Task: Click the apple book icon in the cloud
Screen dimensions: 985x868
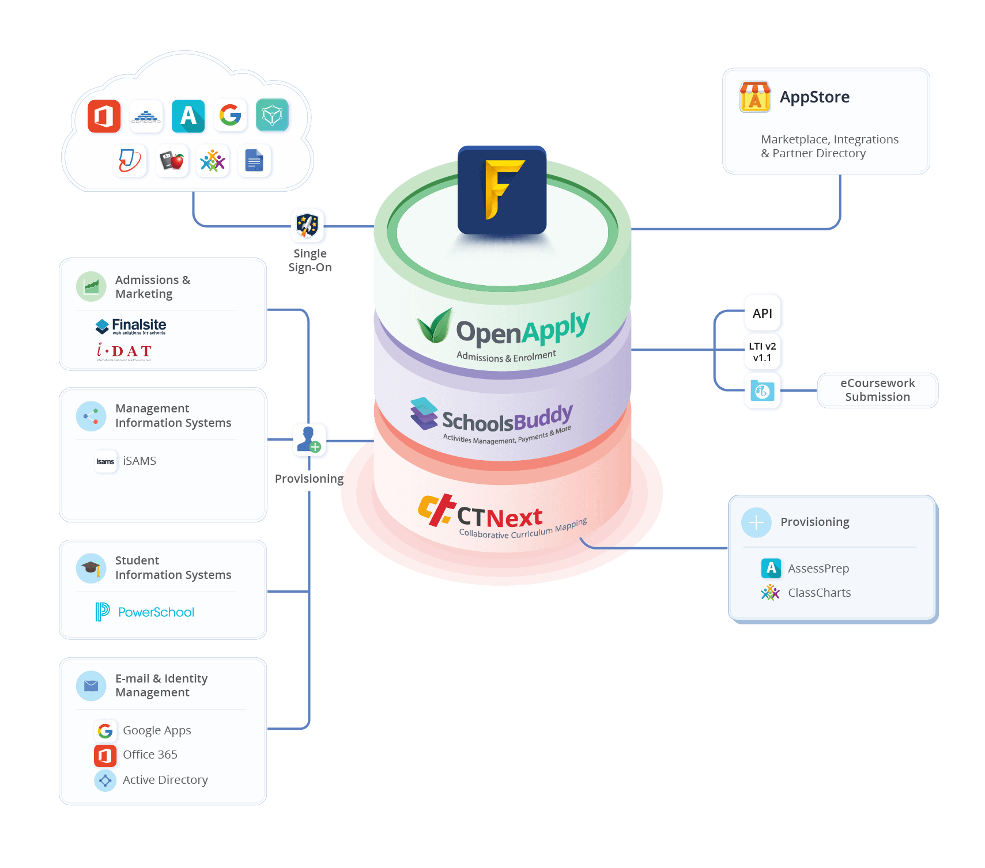Action: click(172, 161)
